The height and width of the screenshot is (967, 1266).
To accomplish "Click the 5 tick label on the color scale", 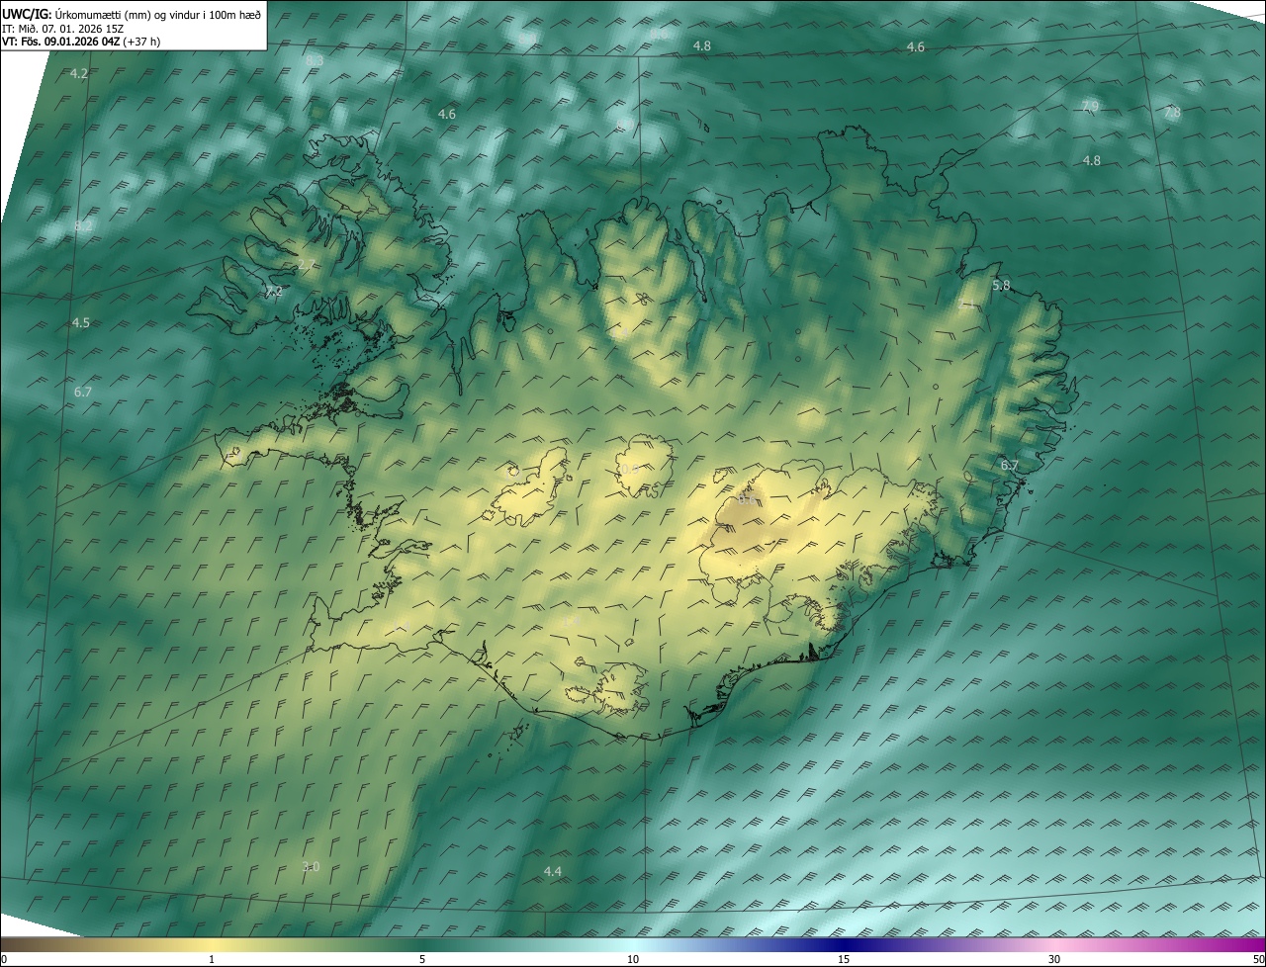I will click(x=422, y=959).
